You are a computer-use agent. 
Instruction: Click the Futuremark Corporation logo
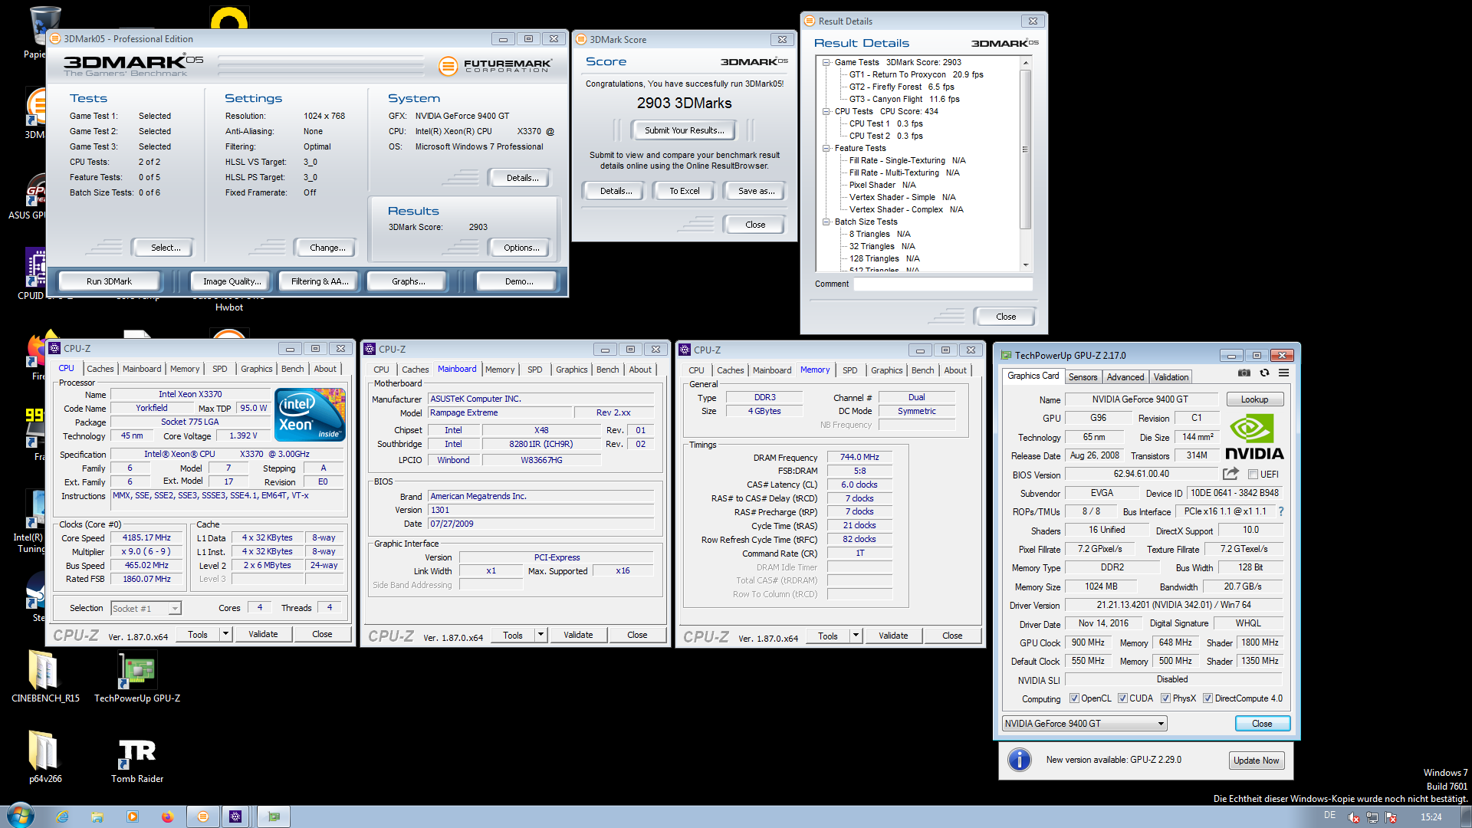(495, 66)
